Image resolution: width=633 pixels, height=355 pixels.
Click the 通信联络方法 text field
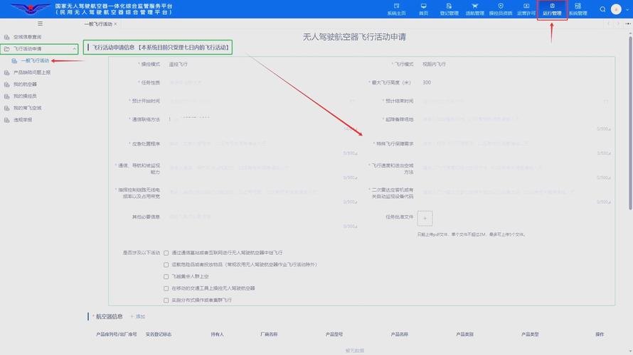(262, 124)
